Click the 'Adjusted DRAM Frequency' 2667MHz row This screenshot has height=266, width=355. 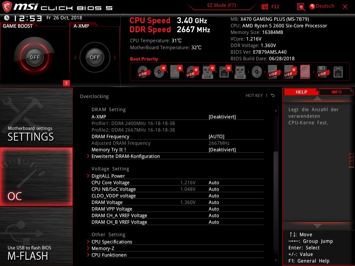(x=177, y=143)
